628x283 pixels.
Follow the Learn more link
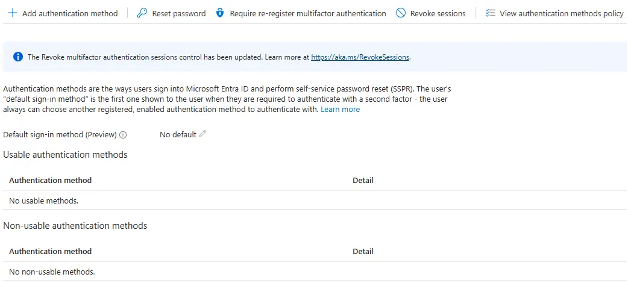click(341, 109)
